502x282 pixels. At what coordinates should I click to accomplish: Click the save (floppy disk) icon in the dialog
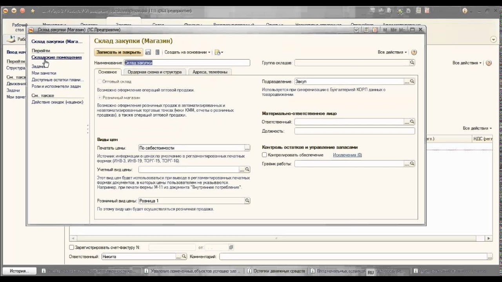(148, 52)
